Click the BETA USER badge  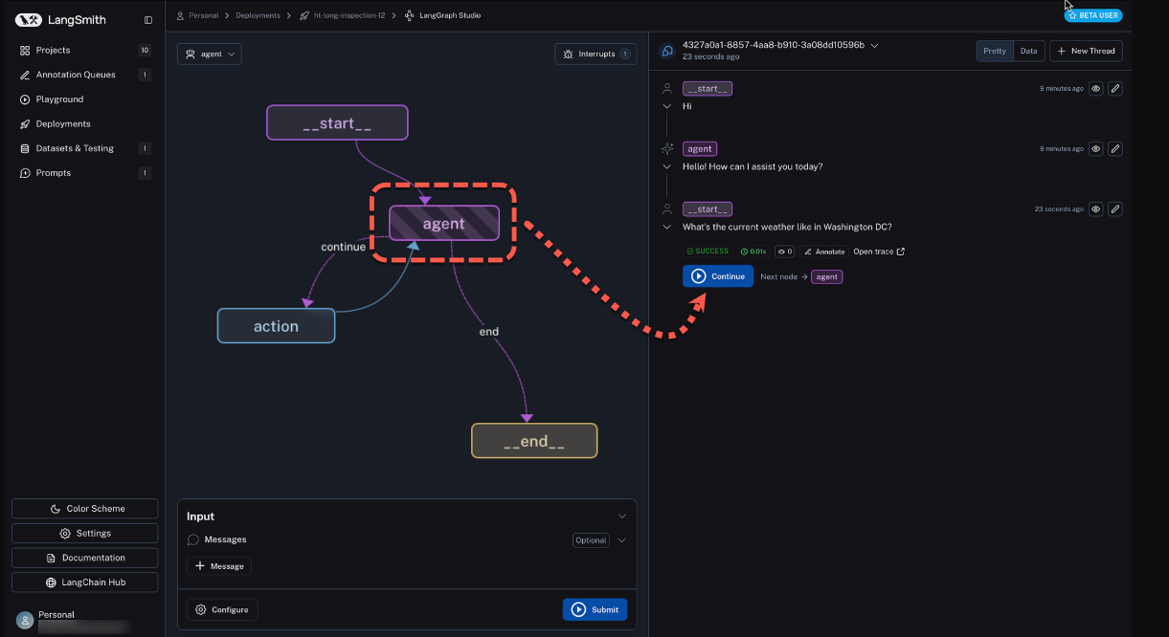pos(1092,15)
